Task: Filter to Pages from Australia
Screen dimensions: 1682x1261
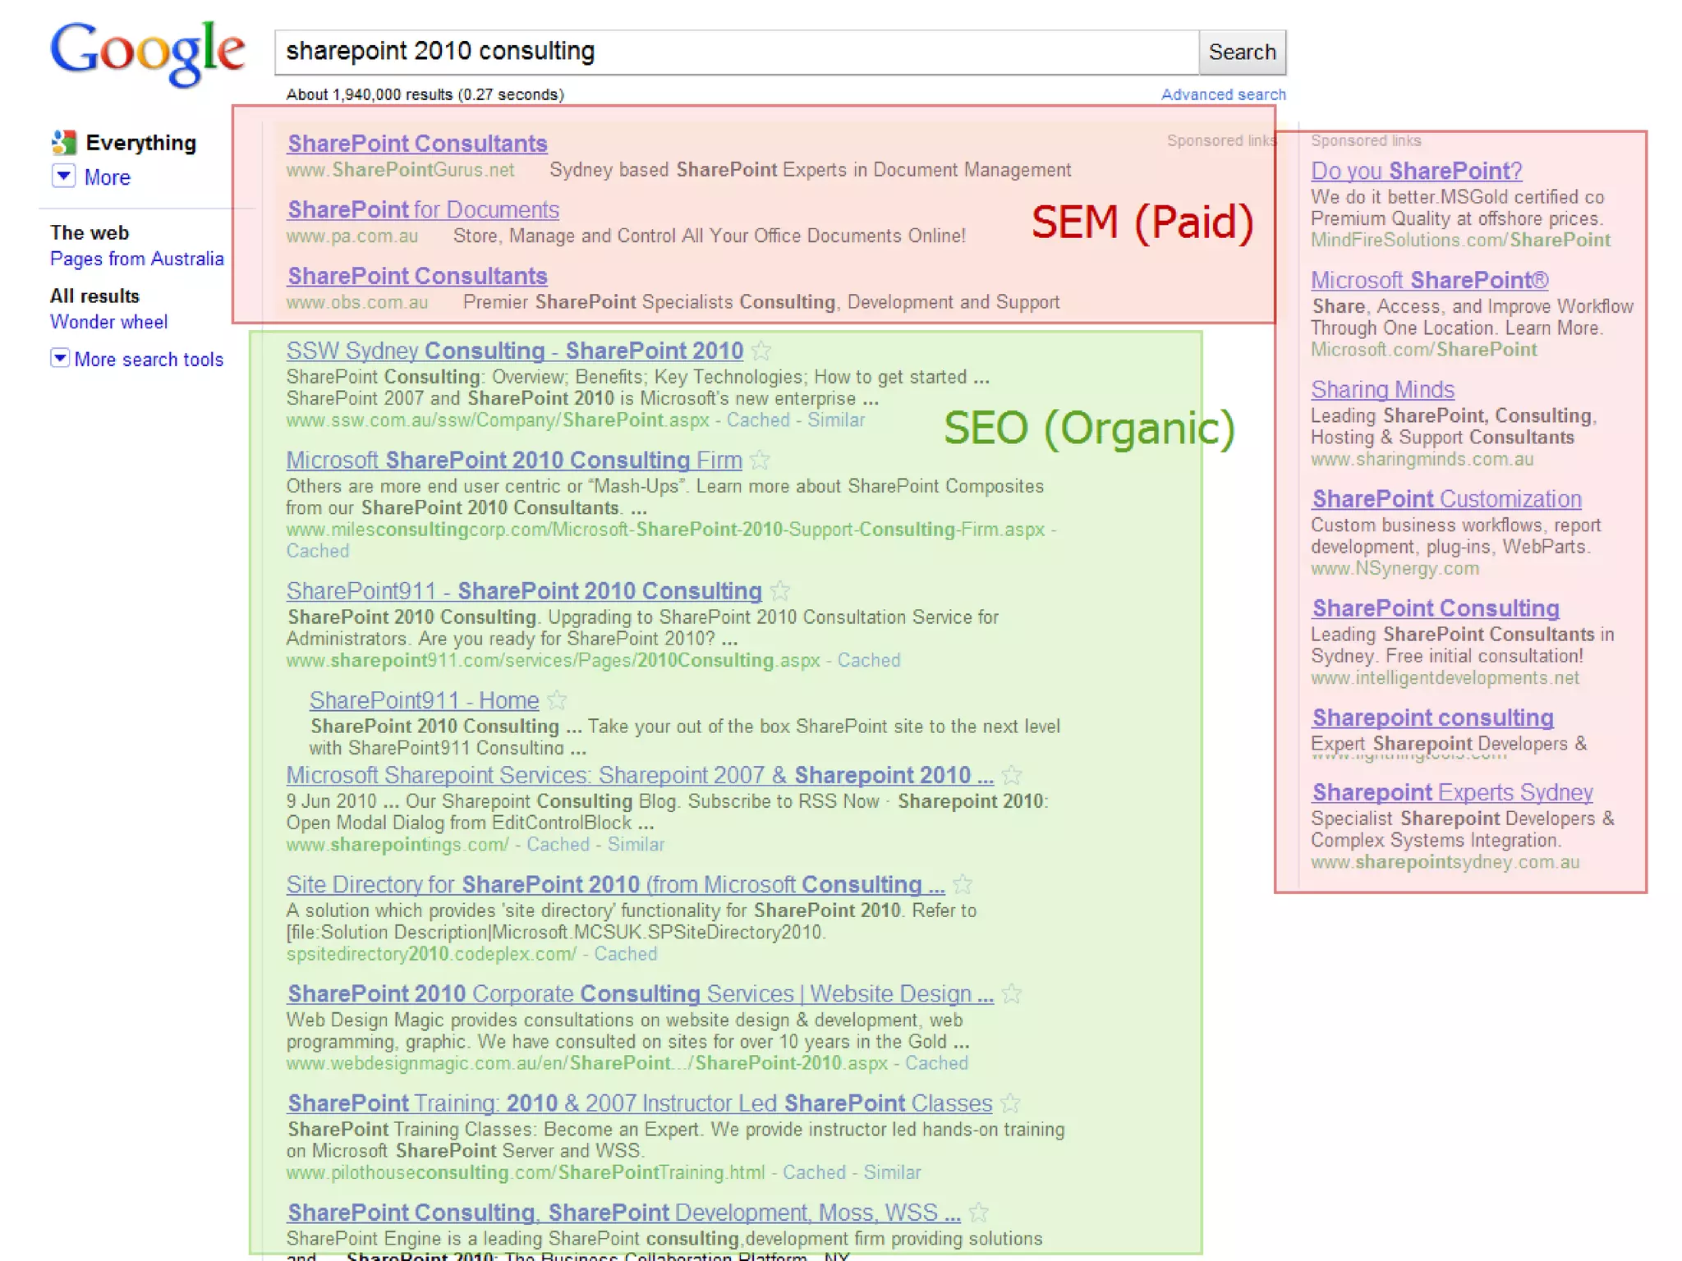Action: (136, 259)
